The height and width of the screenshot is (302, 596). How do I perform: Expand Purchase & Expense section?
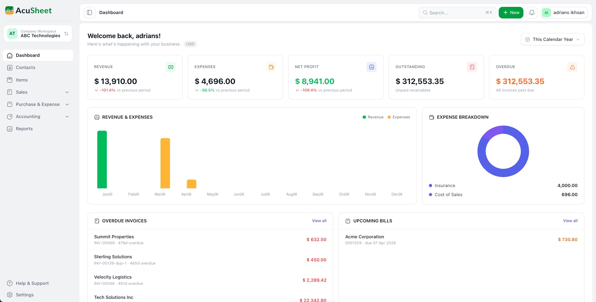(67, 104)
